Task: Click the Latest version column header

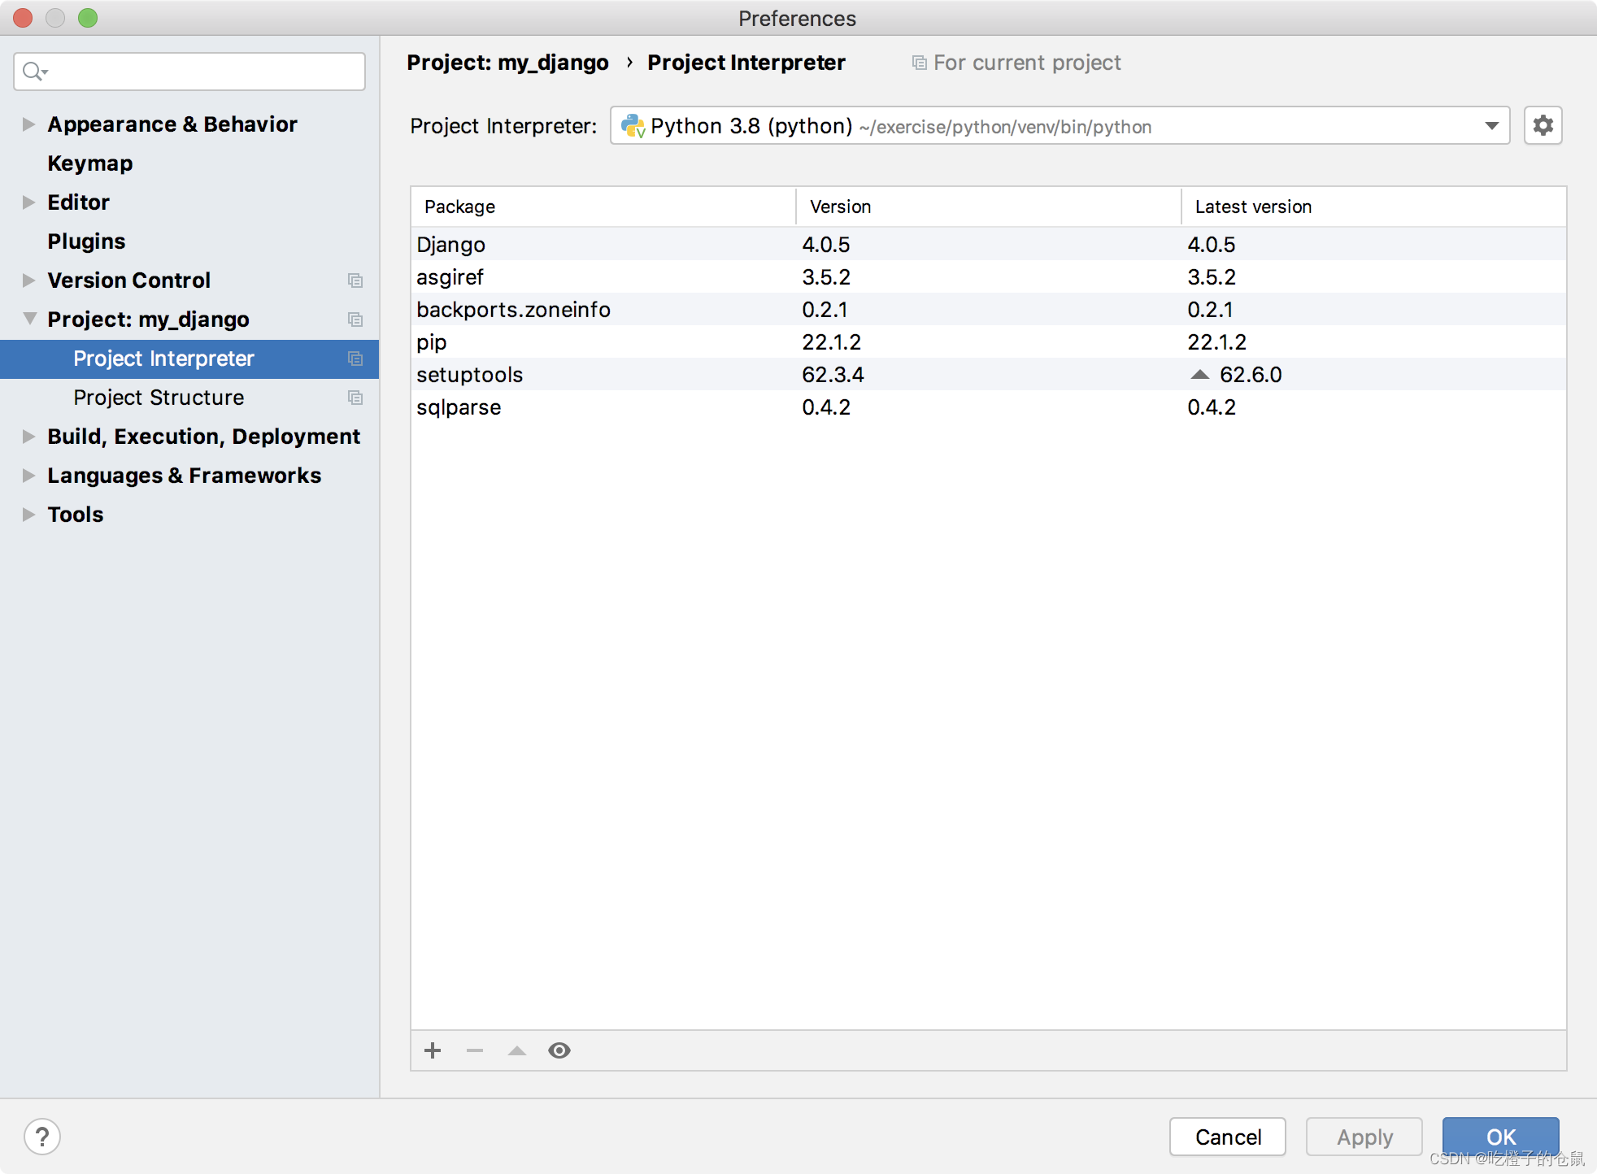Action: click(1373, 207)
